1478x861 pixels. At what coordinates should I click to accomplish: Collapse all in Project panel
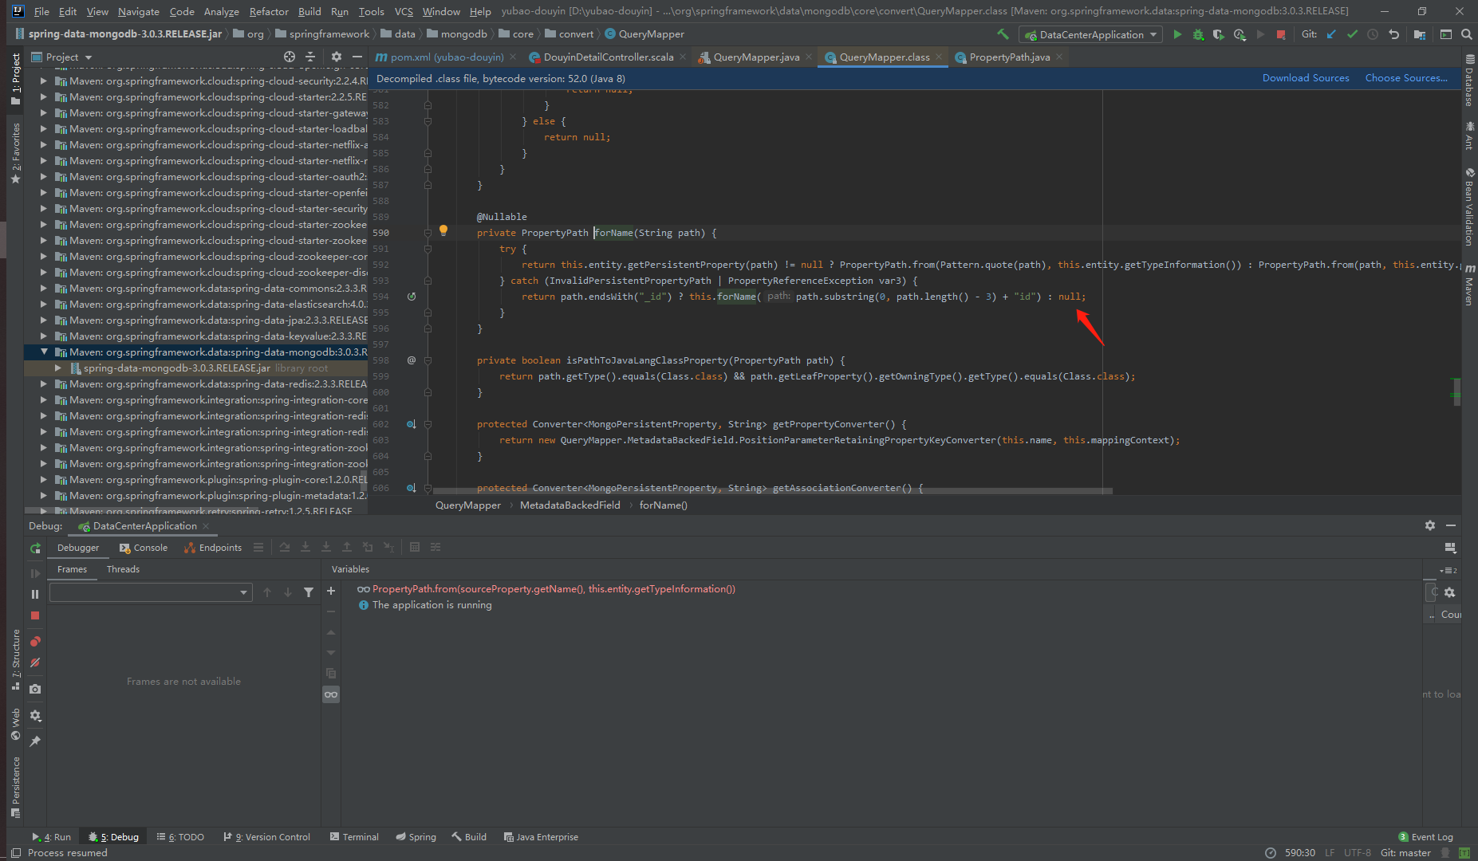[x=311, y=57]
